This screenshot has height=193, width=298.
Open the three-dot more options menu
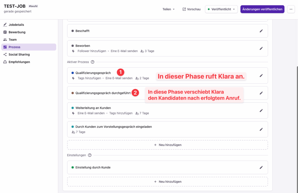click(x=291, y=9)
